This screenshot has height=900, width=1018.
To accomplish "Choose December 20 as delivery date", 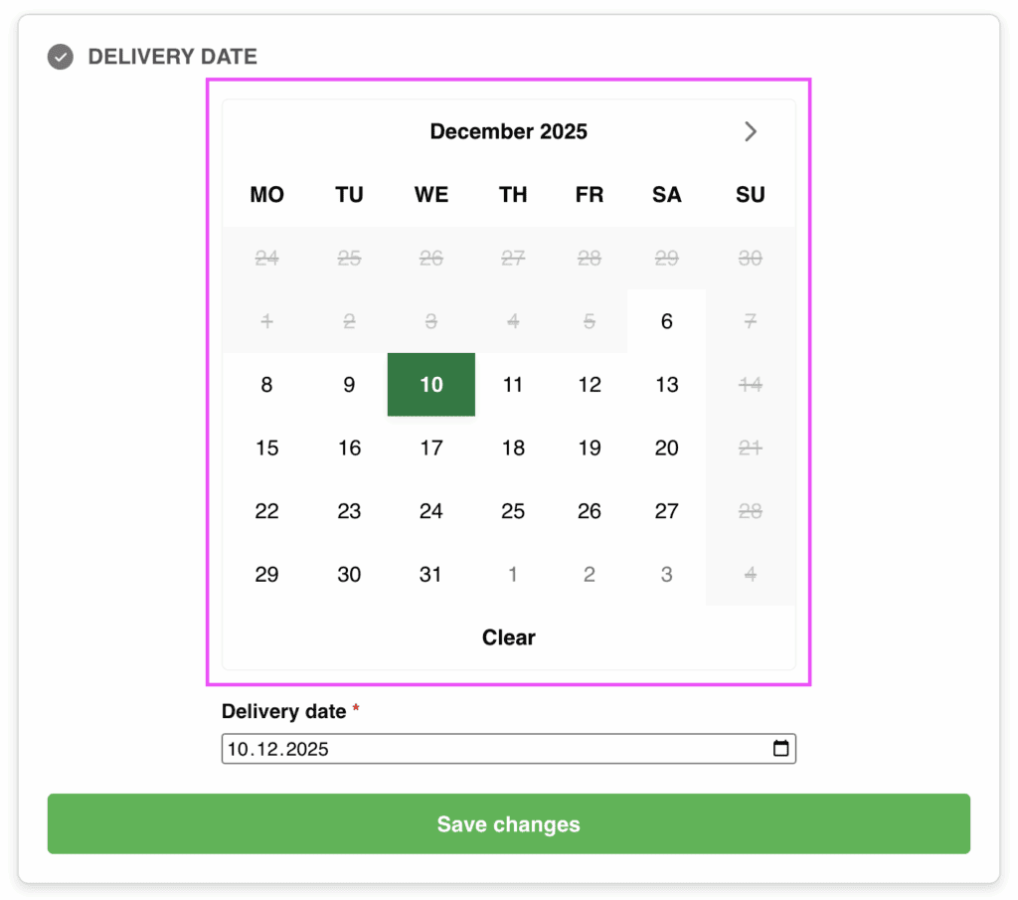I will [x=666, y=448].
